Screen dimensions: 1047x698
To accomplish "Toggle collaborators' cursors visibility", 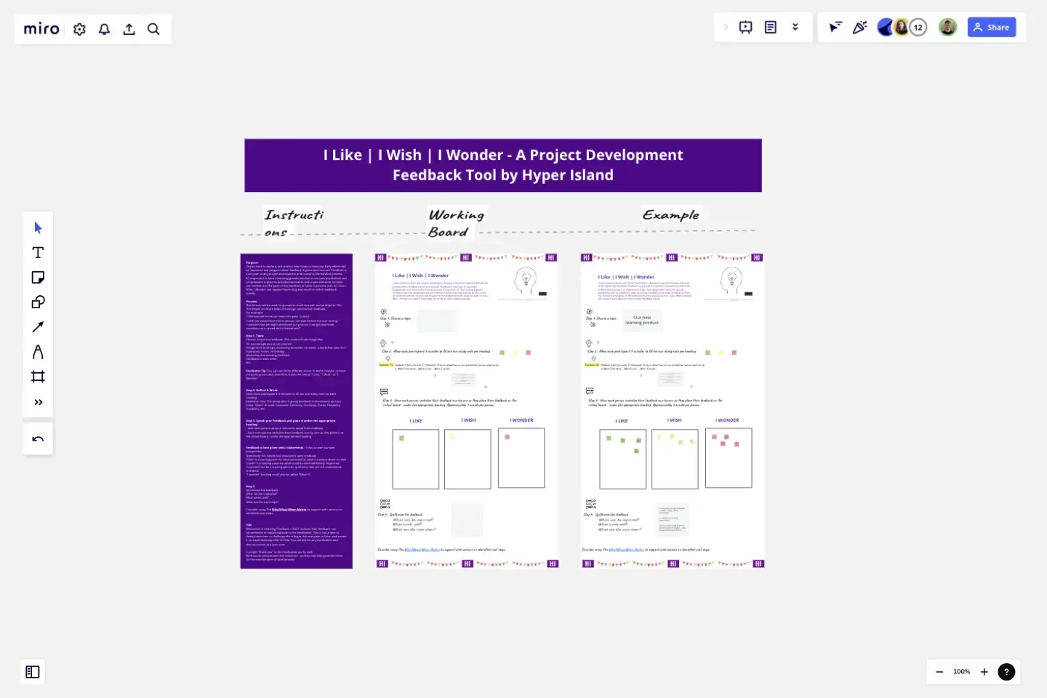I will [x=835, y=28].
